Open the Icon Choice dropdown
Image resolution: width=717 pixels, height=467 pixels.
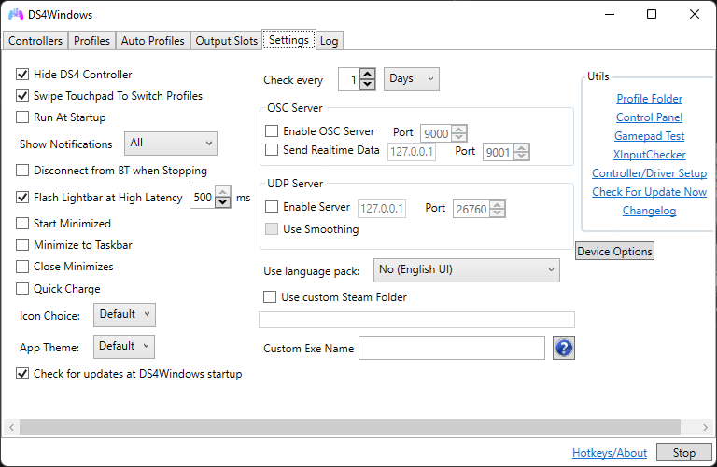pyautogui.click(x=124, y=314)
